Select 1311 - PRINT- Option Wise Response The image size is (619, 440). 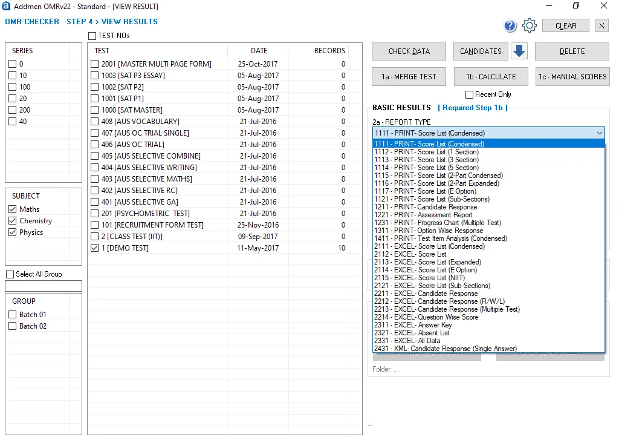click(x=488, y=231)
